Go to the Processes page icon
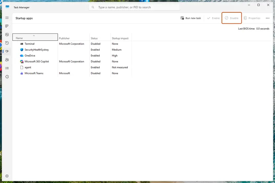Image resolution: width=275 pixels, height=183 pixels. click(x=7, y=26)
